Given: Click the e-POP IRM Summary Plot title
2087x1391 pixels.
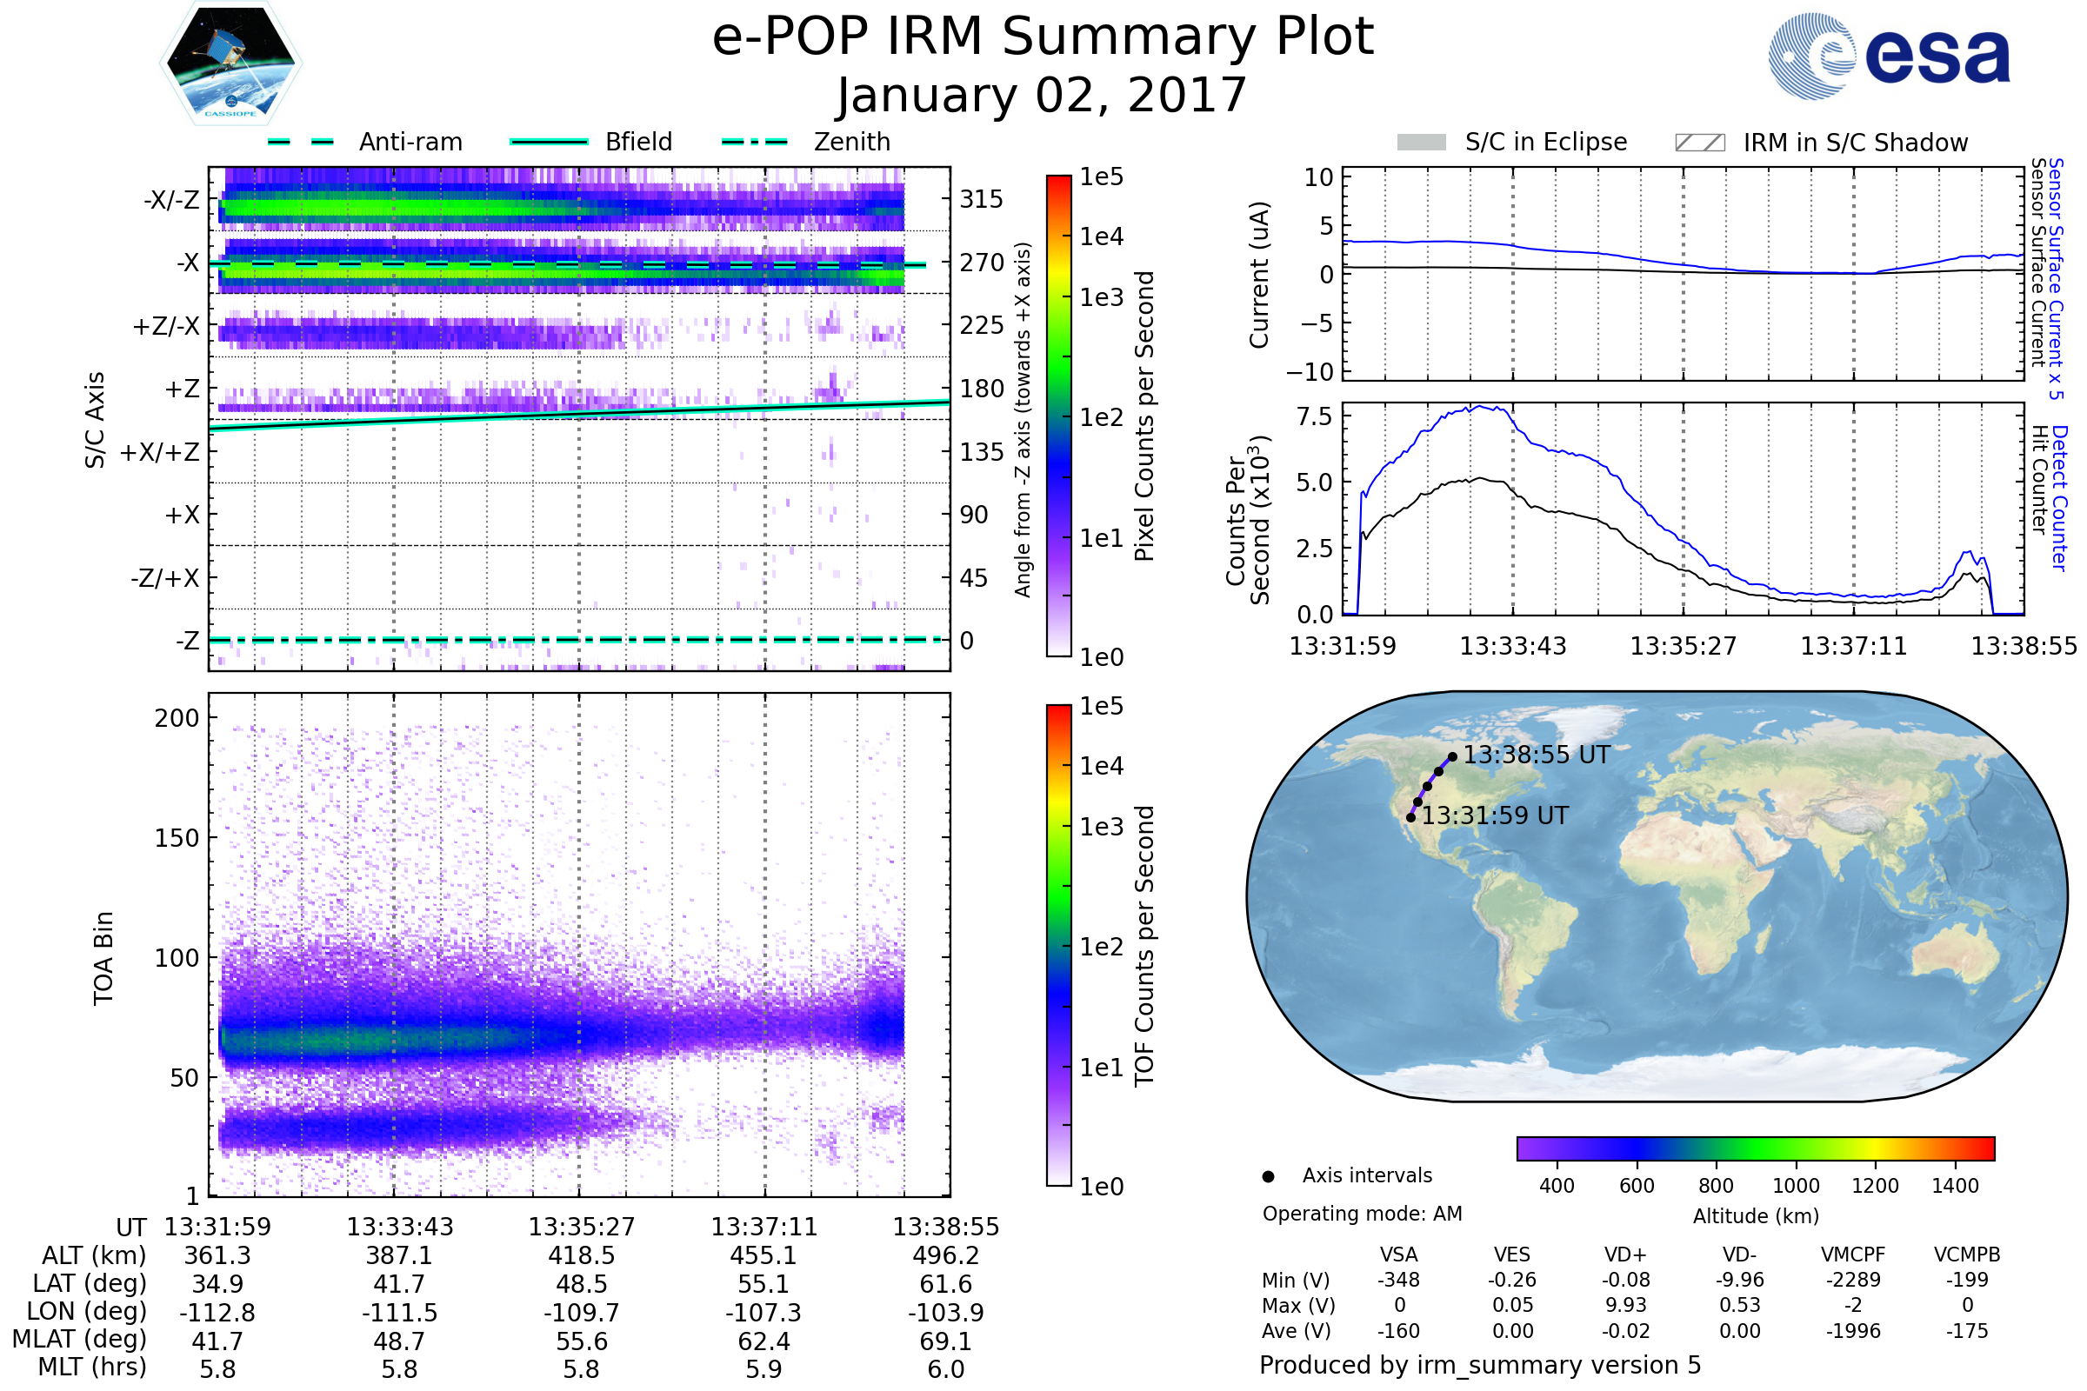Looking at the screenshot, I should 1043,37.
